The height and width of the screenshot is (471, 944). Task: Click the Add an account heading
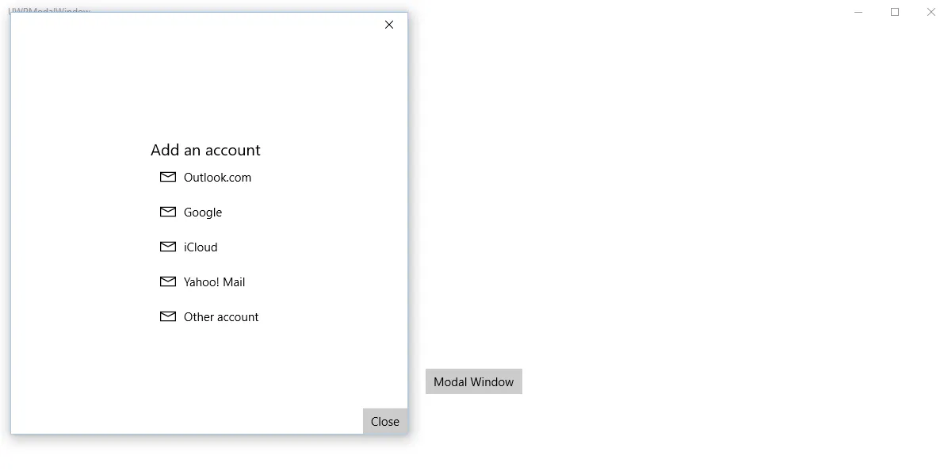pos(205,150)
